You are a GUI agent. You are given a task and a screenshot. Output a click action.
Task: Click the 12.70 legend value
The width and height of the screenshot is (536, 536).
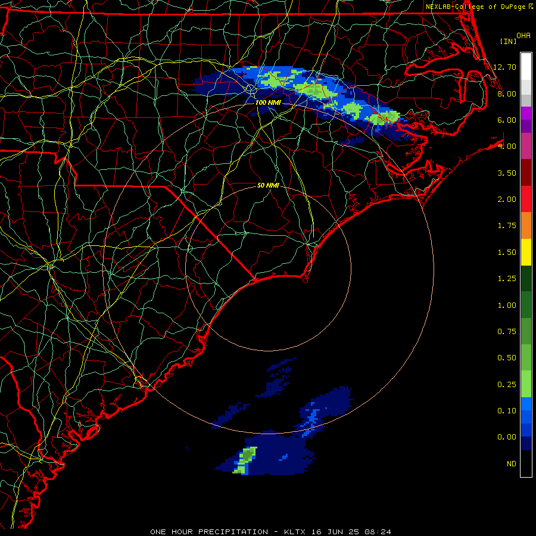504,67
